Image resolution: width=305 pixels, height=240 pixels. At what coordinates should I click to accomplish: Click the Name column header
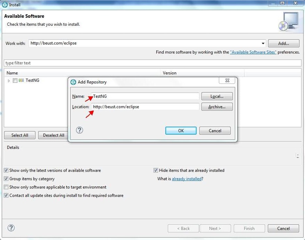click(x=82, y=73)
